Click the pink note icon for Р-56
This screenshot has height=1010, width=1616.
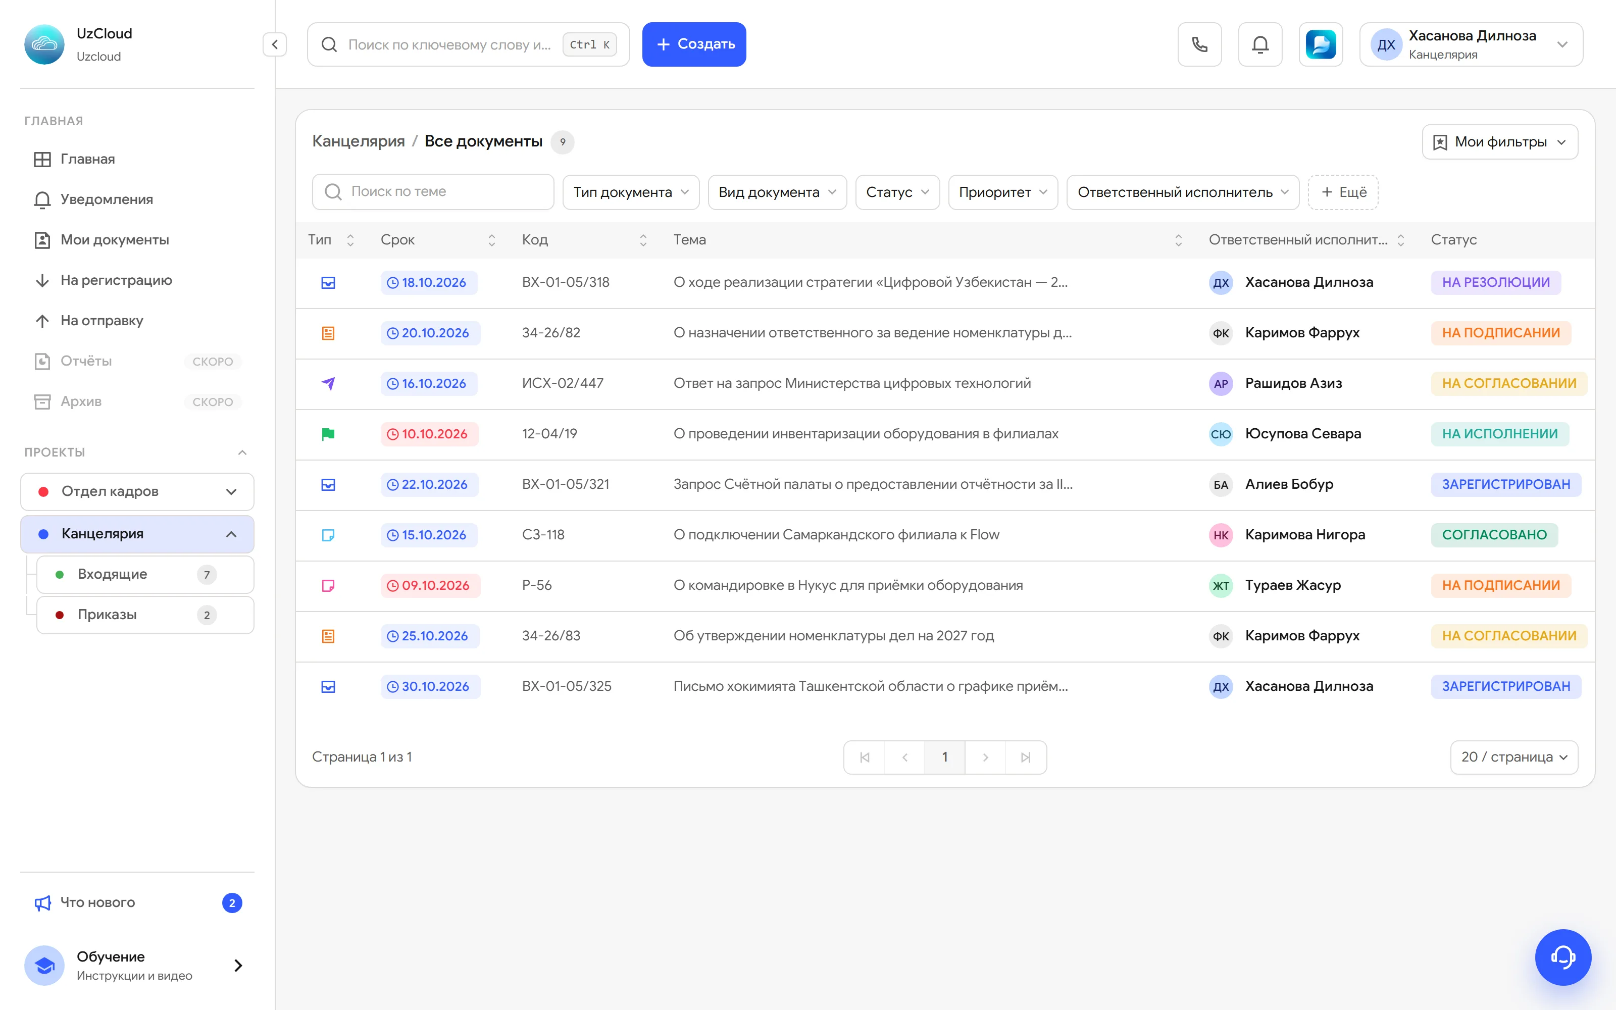(328, 586)
